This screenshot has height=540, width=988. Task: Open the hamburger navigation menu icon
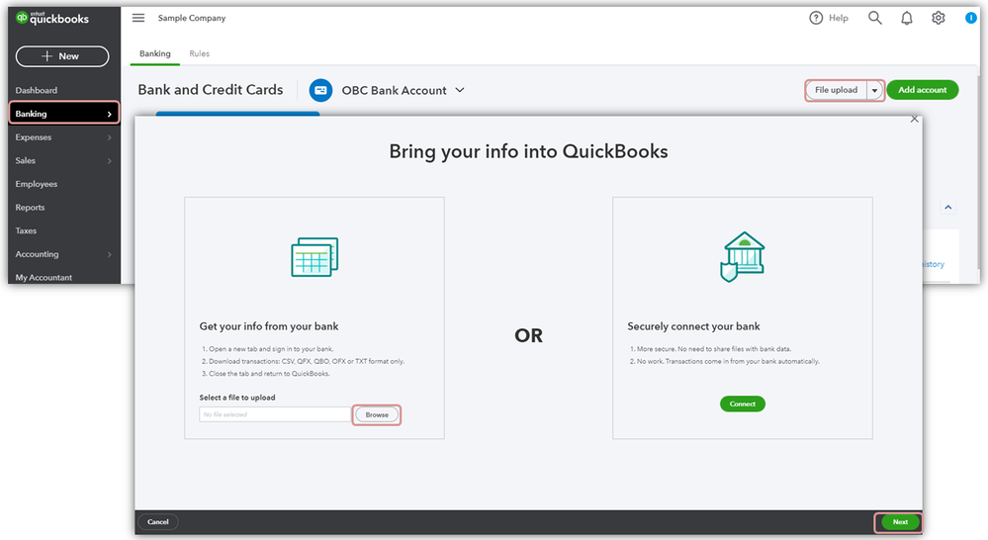[x=138, y=18]
